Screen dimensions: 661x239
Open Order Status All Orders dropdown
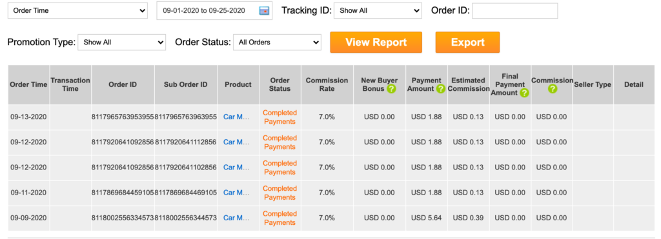pyautogui.click(x=277, y=42)
